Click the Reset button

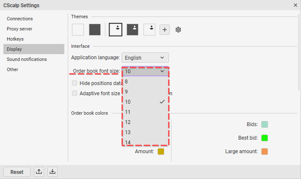tap(17, 172)
